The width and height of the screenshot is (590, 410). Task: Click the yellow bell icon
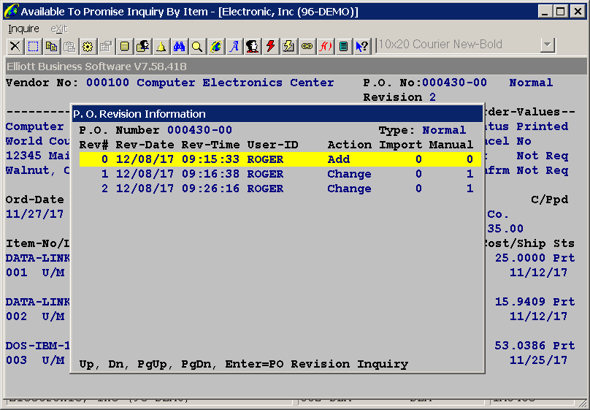[x=161, y=46]
